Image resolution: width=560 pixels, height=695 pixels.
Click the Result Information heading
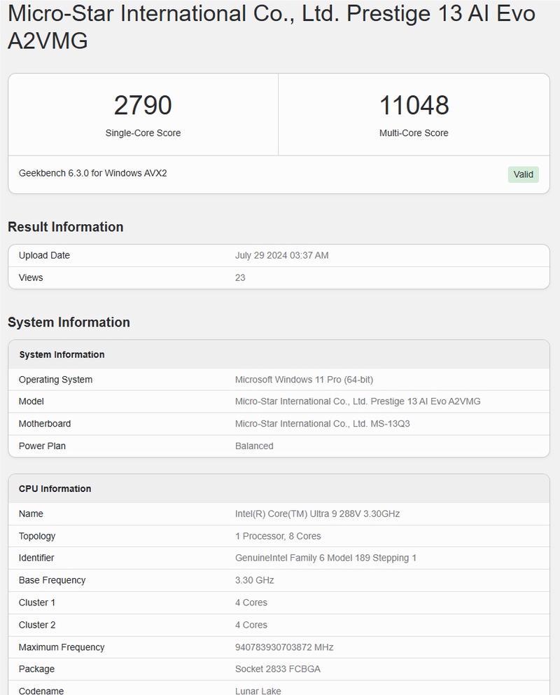click(66, 227)
